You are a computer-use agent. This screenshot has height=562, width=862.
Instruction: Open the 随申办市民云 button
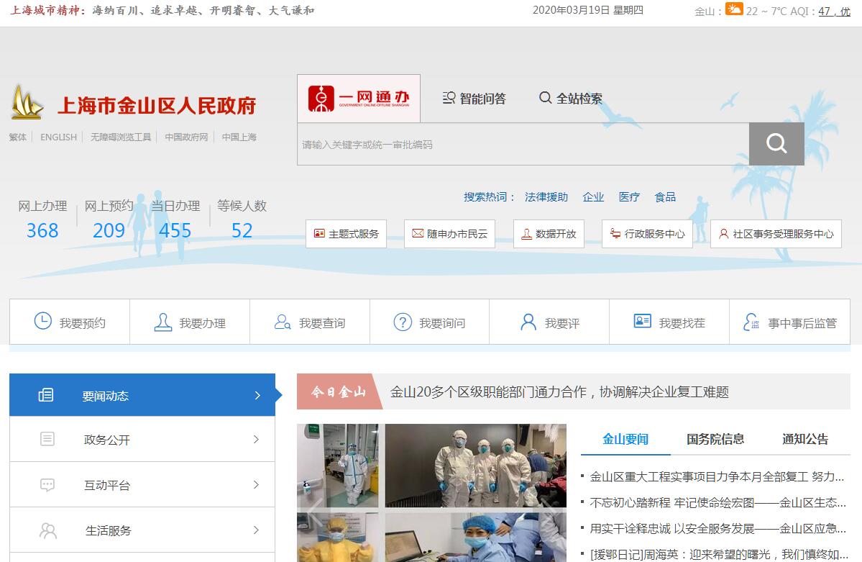click(x=449, y=234)
